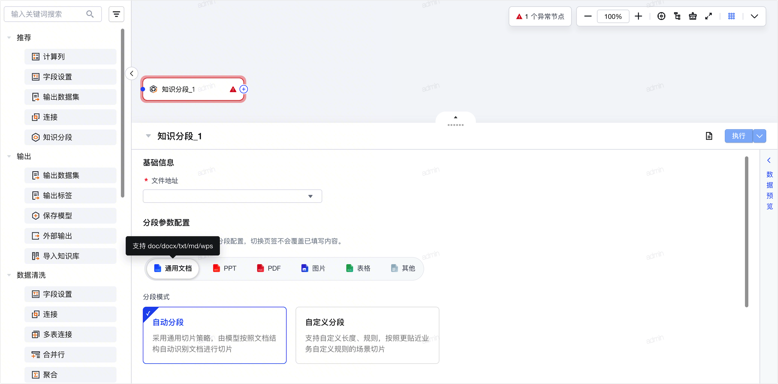Viewport: 778px width, 384px height.
Task: Click the config panel vertical scrollbar
Action: (747, 232)
